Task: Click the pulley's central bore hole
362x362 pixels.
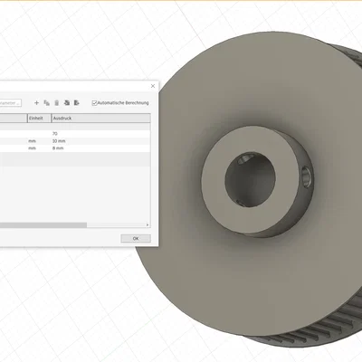Action: [250, 179]
